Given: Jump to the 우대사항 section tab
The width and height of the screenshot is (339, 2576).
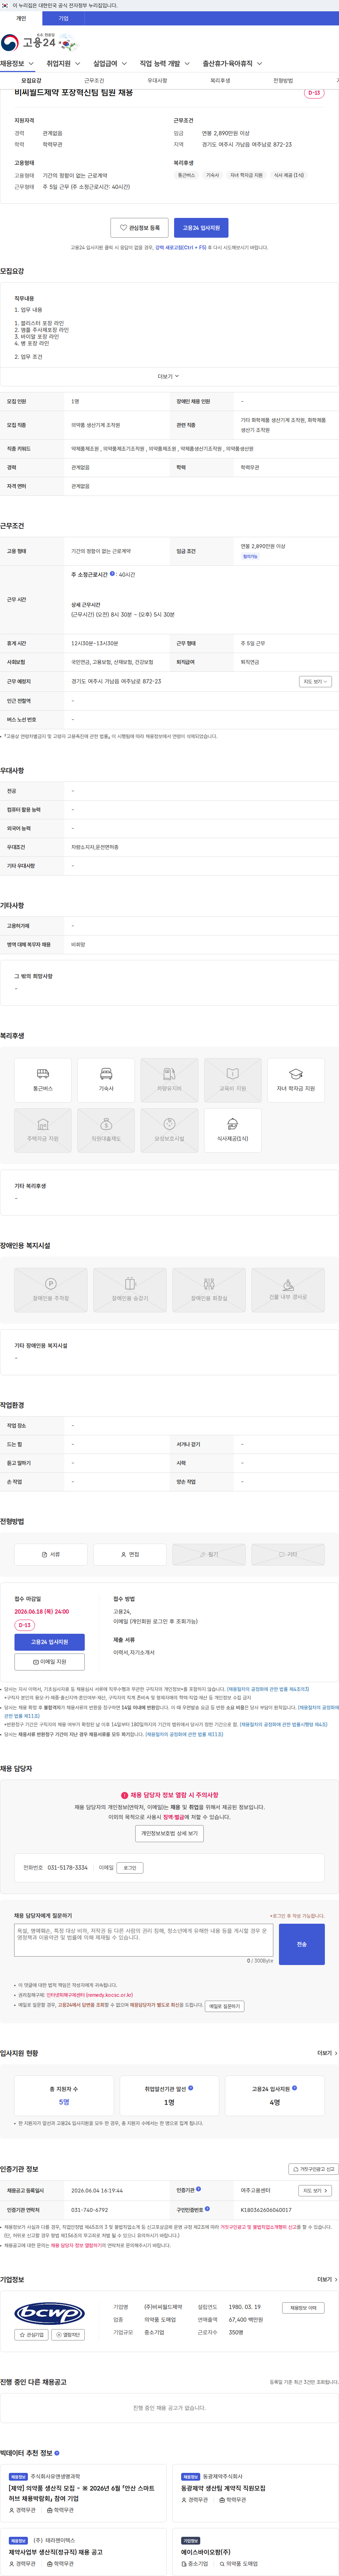Looking at the screenshot, I should click(x=157, y=80).
